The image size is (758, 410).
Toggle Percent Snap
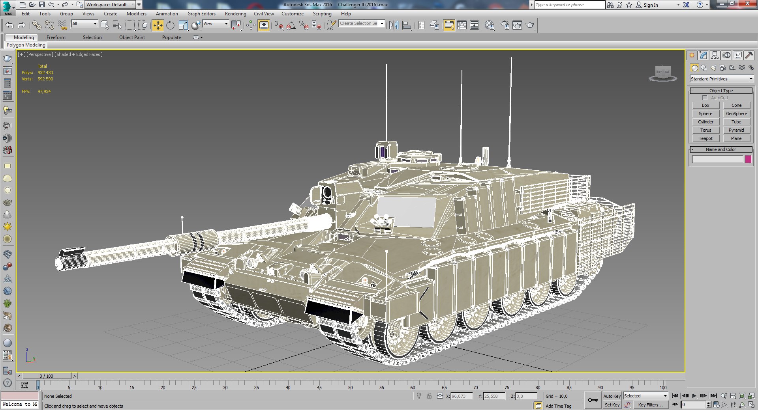(x=304, y=25)
